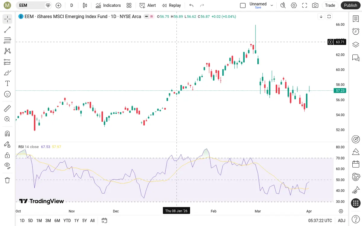This screenshot has width=362, height=226.
Task: Toggle magnet mode for drawings
Action: pos(8,133)
